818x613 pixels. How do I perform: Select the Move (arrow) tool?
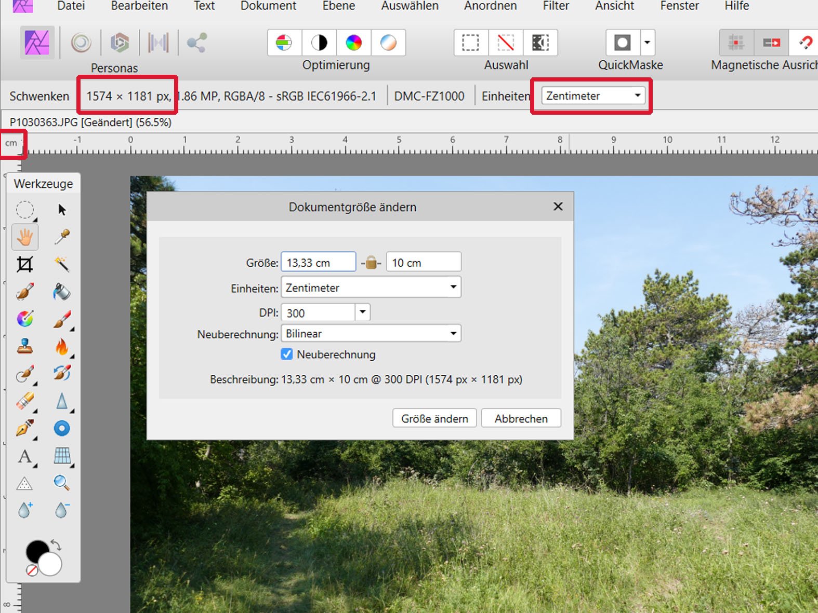(x=62, y=210)
